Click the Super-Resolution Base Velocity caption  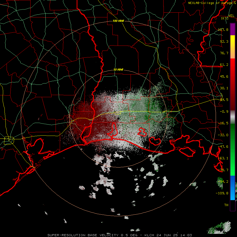pos(120,235)
